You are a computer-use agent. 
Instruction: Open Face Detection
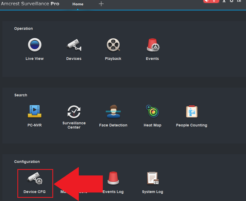[x=113, y=111]
